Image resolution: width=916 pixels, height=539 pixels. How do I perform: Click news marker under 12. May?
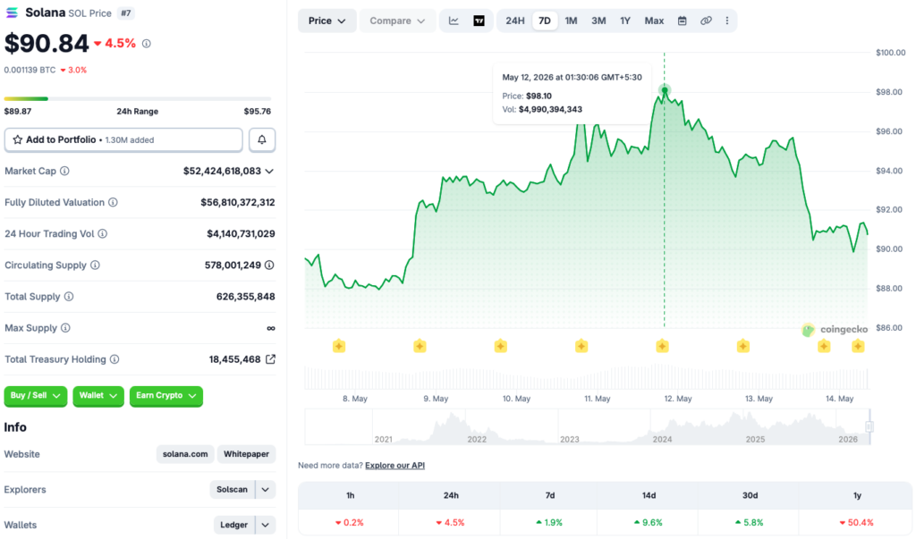point(662,346)
